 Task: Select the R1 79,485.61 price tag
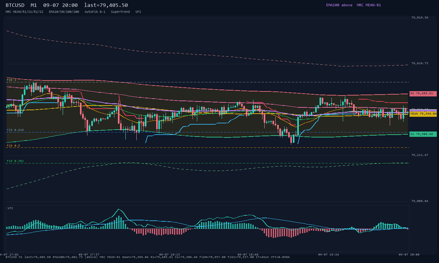pyautogui.click(x=423, y=94)
